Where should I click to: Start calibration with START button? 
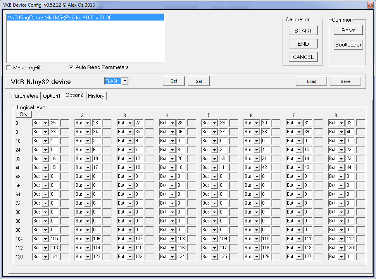click(304, 31)
